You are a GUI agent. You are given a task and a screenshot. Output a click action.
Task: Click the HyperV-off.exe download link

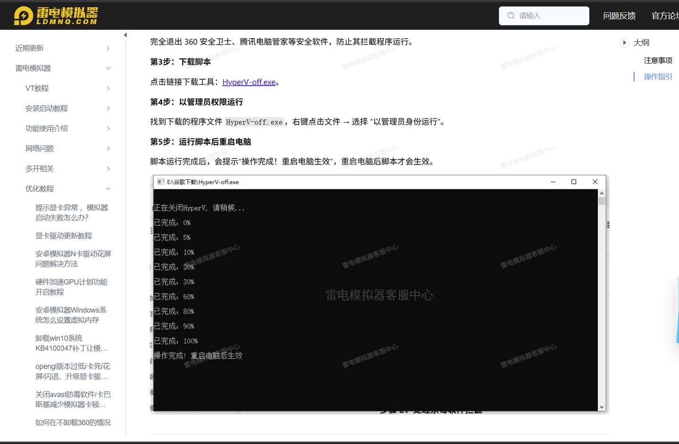tap(249, 82)
